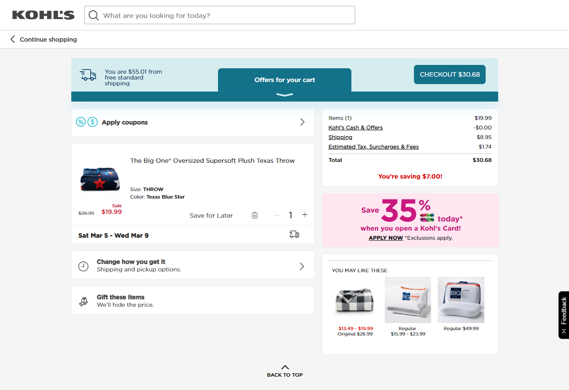569x390 pixels.
Task: Collapse the Offers for your cart panel
Action: pos(285,95)
